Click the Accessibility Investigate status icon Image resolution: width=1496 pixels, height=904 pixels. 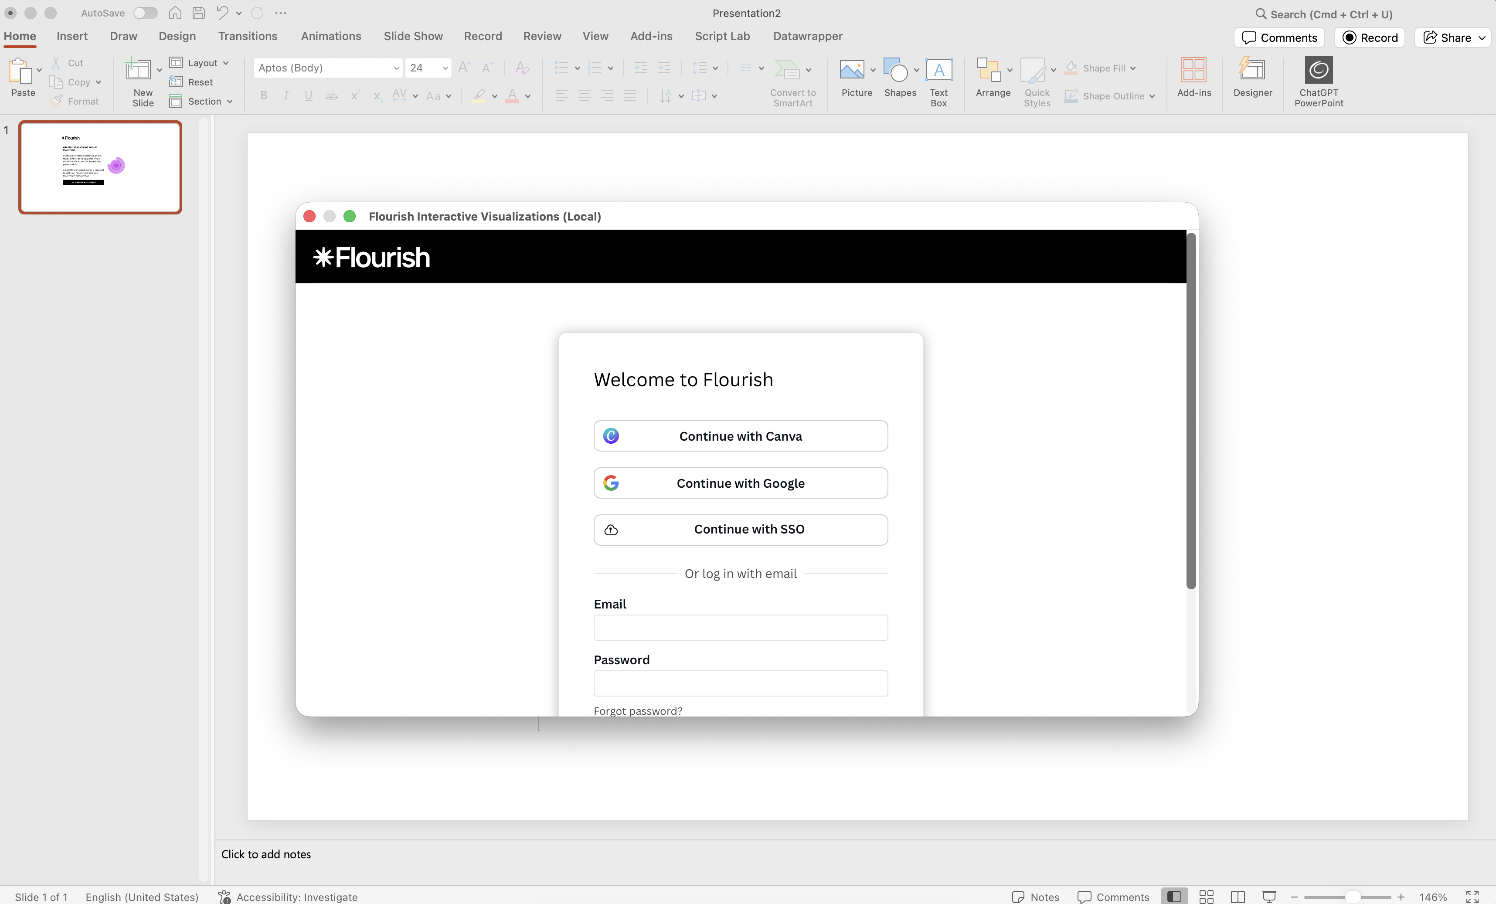pyautogui.click(x=224, y=897)
